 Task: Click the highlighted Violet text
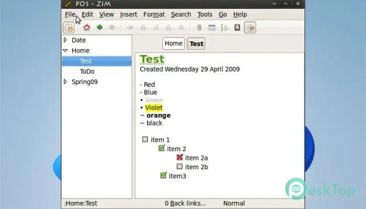tap(154, 108)
